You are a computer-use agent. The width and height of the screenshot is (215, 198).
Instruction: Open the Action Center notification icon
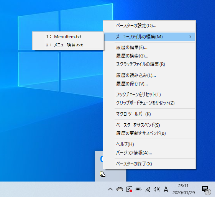coord(206,190)
